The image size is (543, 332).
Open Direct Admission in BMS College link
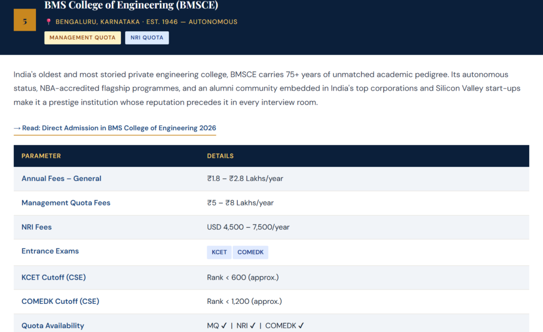pos(115,128)
